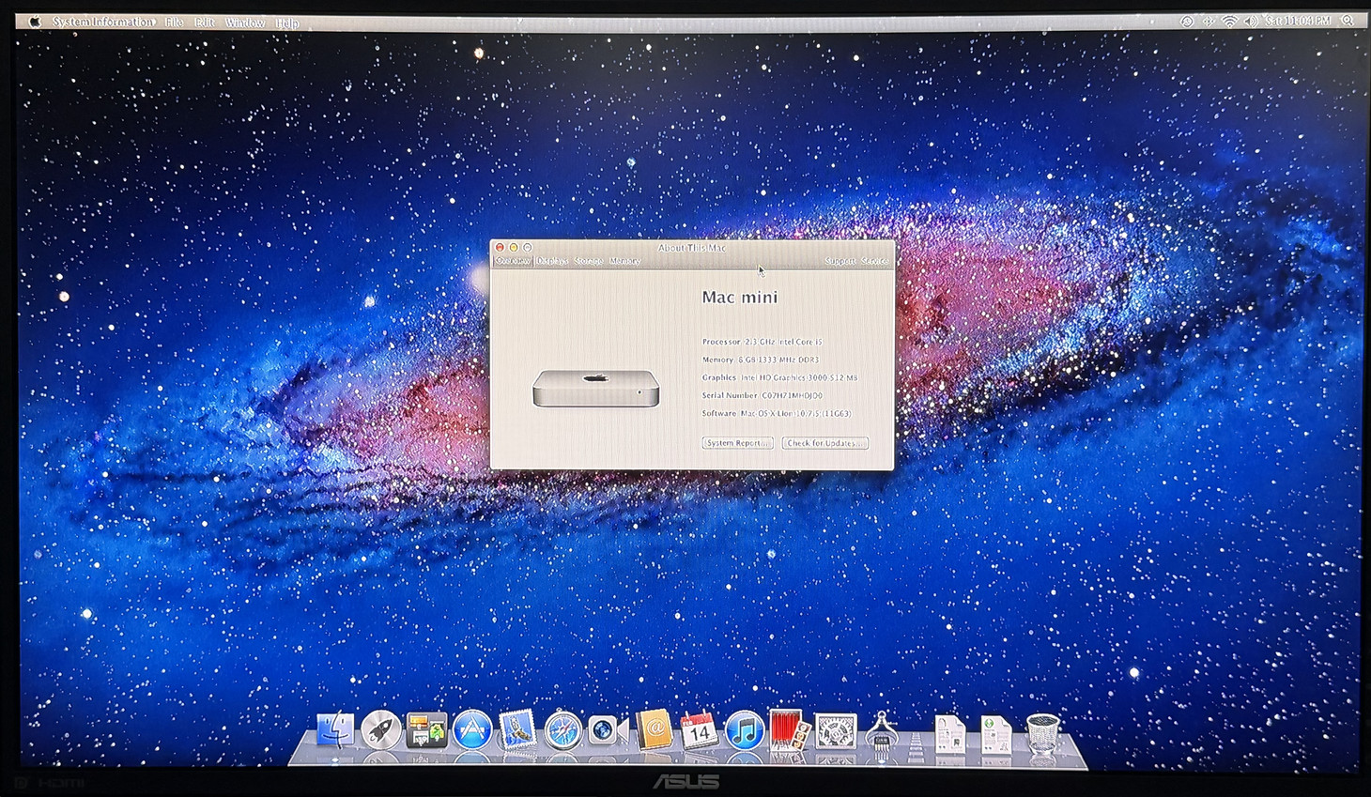
Task: Open Mission Control in the dock
Action: (x=426, y=729)
